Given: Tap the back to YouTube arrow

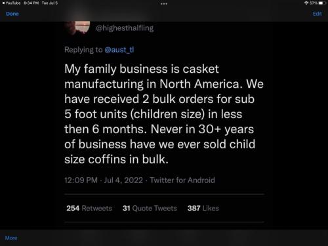Looking at the screenshot, I should click(3, 3).
